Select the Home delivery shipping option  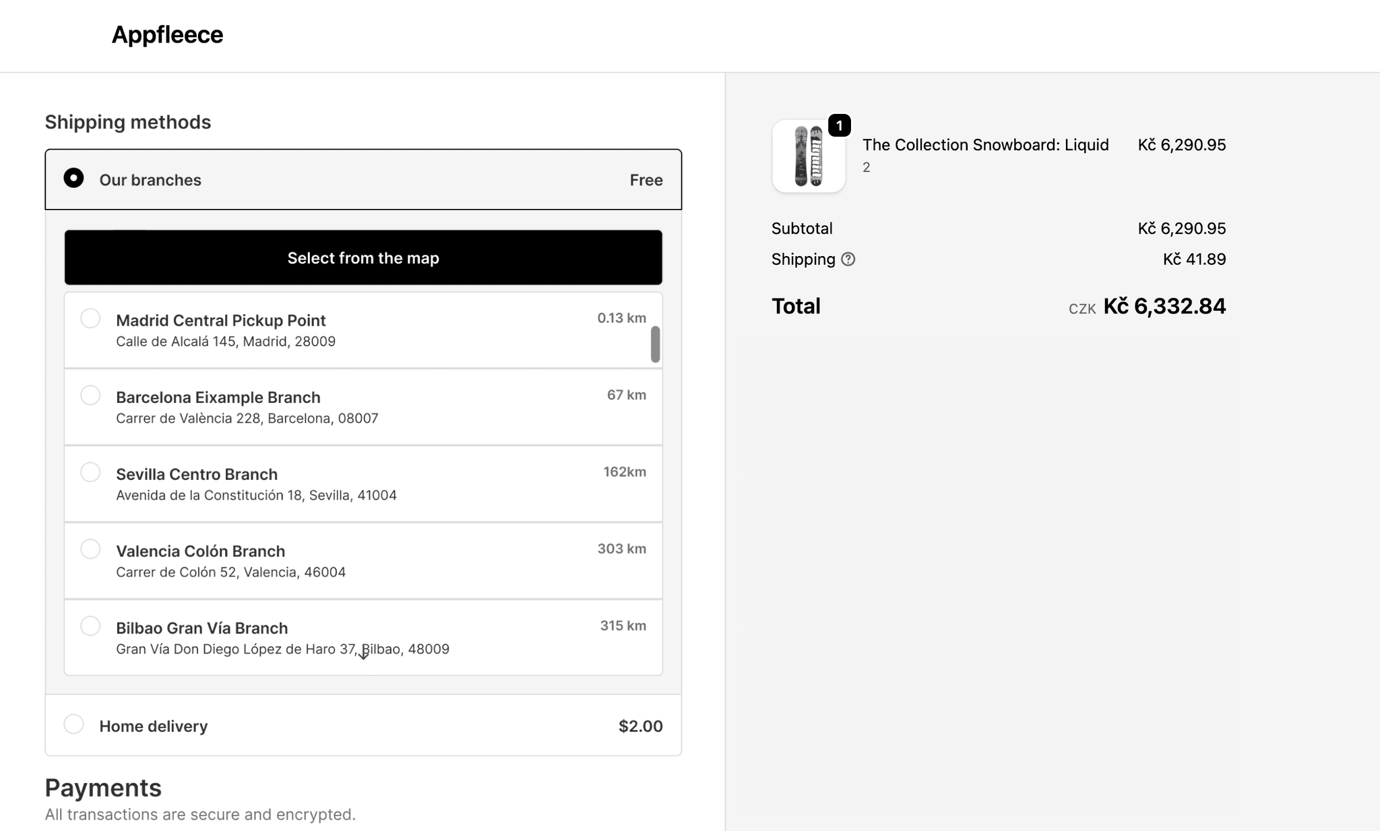pos(73,725)
